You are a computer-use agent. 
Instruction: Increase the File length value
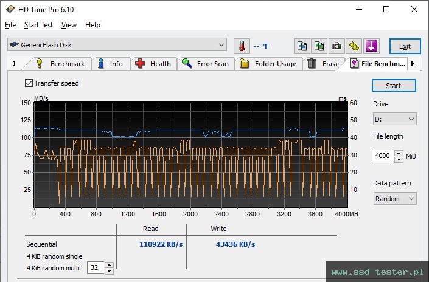click(x=399, y=153)
